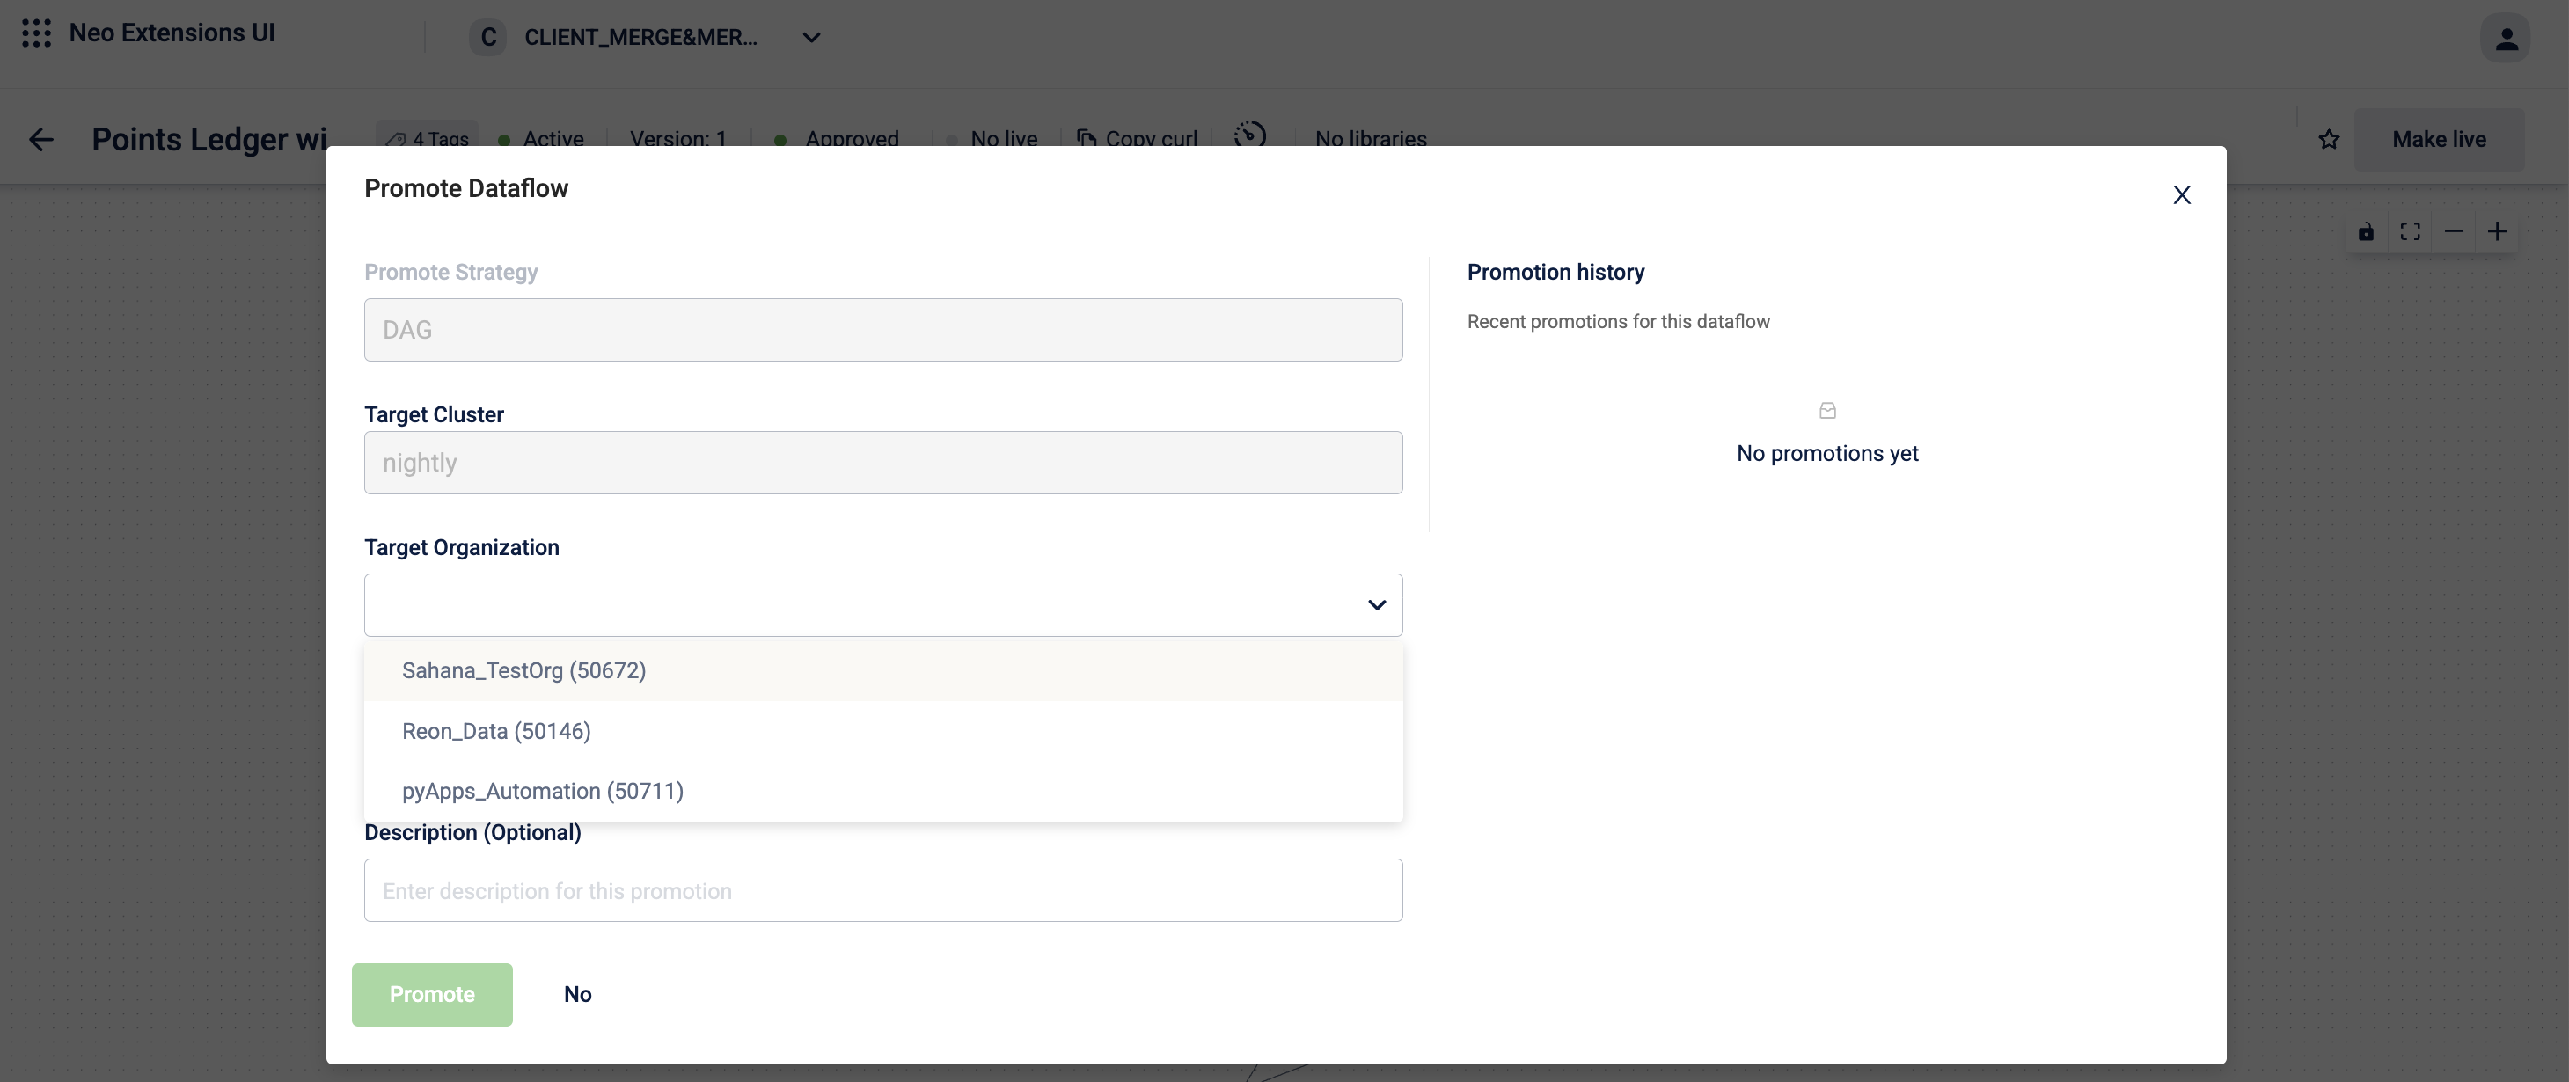This screenshot has width=2569, height=1082.
Task: Open the app launcher grid icon
Action: point(36,34)
